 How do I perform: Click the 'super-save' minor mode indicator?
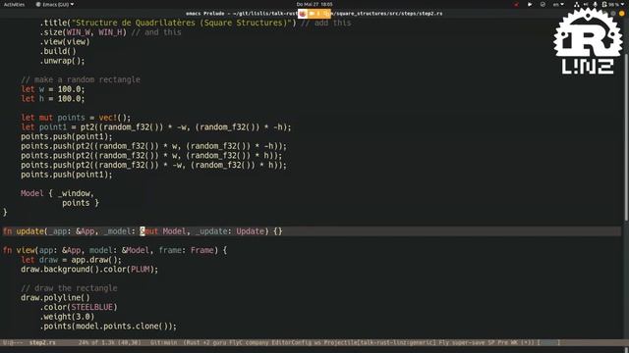tap(468, 342)
